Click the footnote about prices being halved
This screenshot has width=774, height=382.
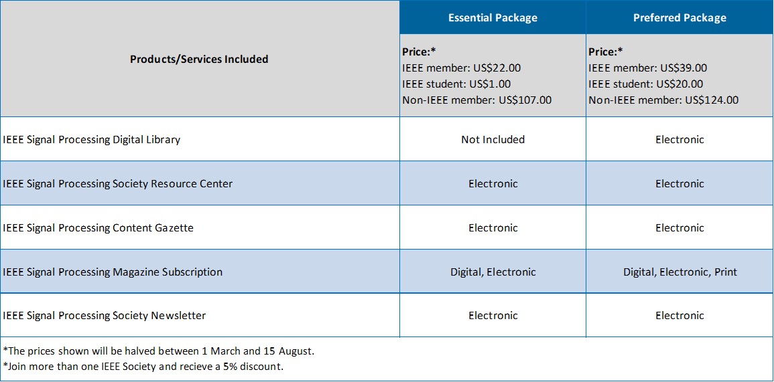click(158, 351)
